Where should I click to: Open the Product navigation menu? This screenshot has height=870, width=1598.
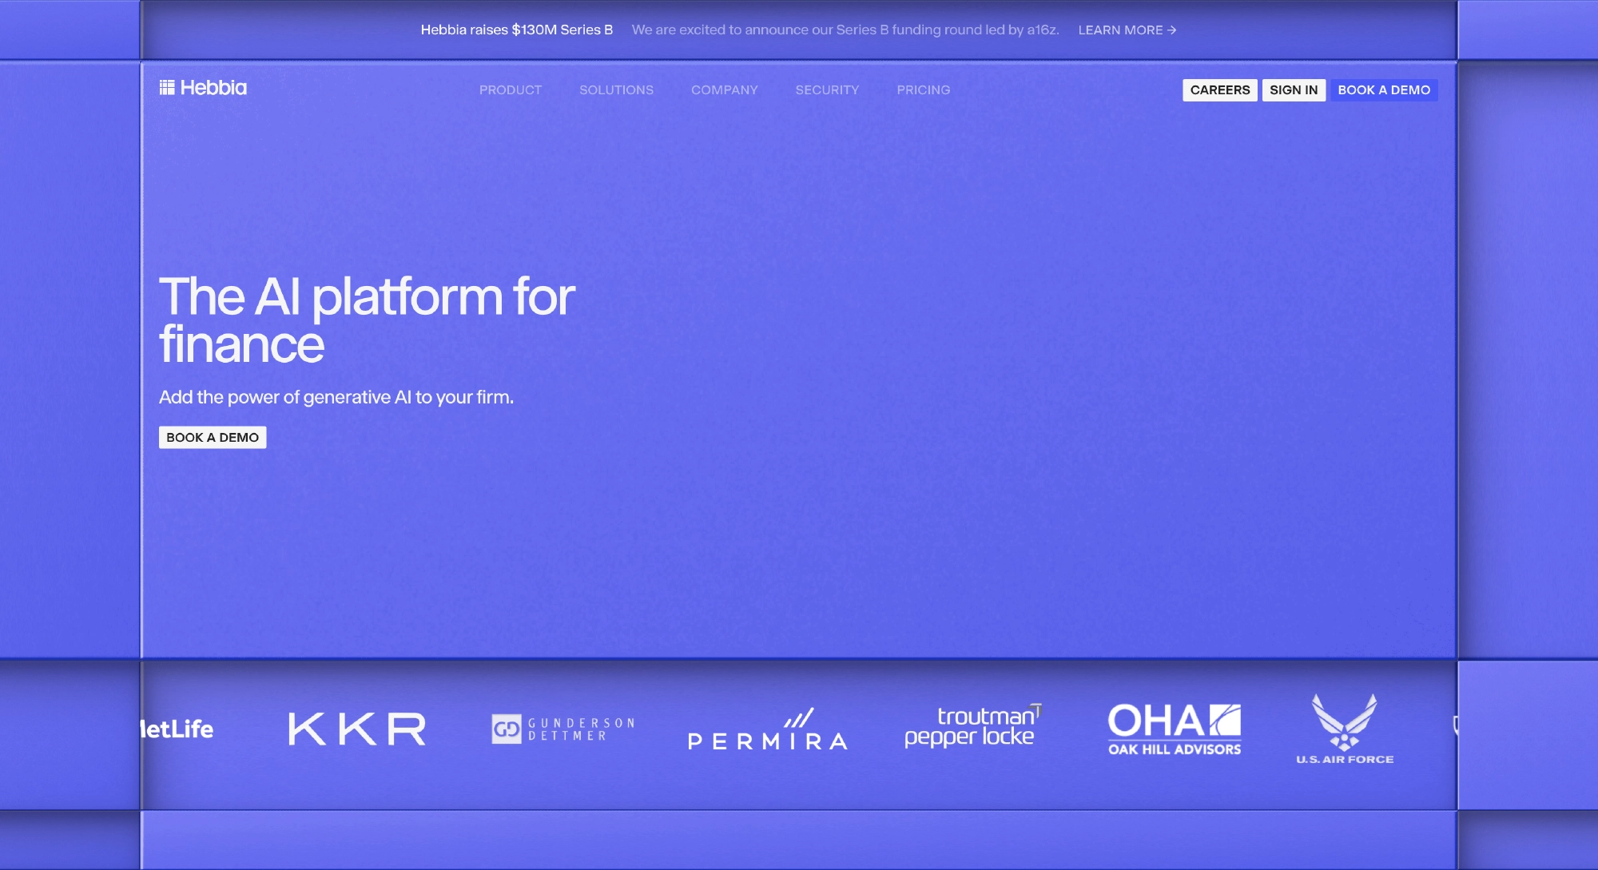click(x=510, y=90)
